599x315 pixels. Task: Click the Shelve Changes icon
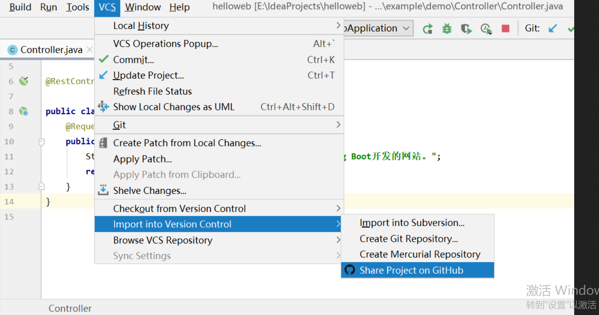(x=103, y=190)
